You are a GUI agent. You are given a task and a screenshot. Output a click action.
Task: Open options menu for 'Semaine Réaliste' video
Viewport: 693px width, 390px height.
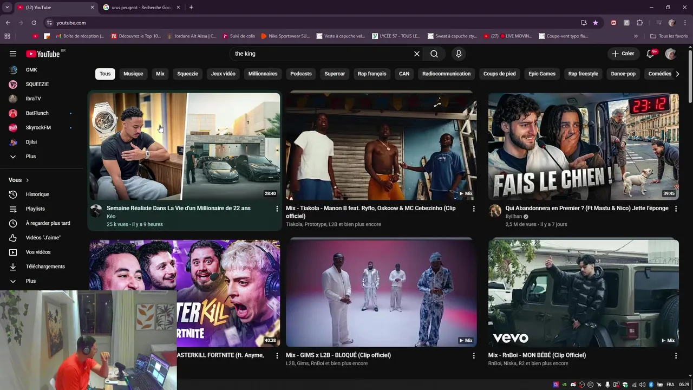[x=277, y=209]
